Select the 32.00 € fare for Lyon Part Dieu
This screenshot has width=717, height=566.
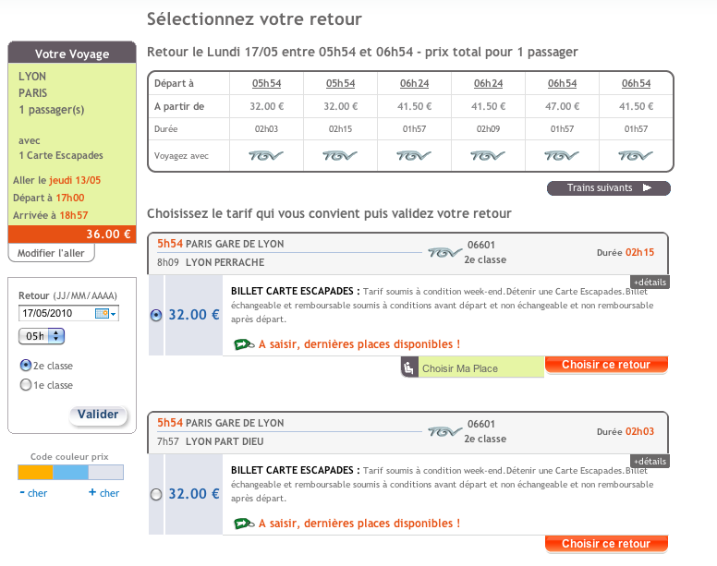coord(155,494)
